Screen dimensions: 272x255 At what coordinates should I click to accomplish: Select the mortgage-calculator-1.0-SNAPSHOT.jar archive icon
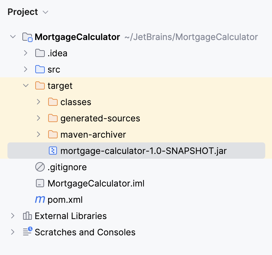(53, 151)
